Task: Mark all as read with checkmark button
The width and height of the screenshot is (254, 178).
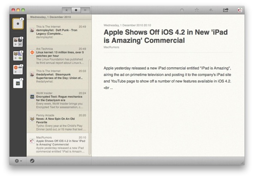Action: coord(32,160)
